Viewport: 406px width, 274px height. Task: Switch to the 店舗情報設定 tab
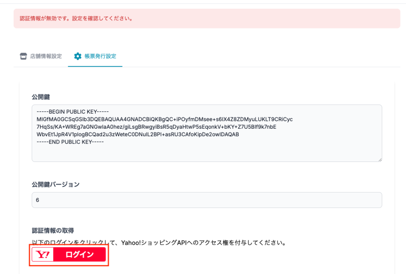(46, 56)
